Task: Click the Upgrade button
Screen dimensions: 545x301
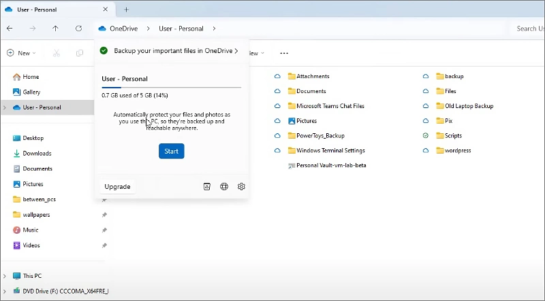Action: tap(117, 187)
